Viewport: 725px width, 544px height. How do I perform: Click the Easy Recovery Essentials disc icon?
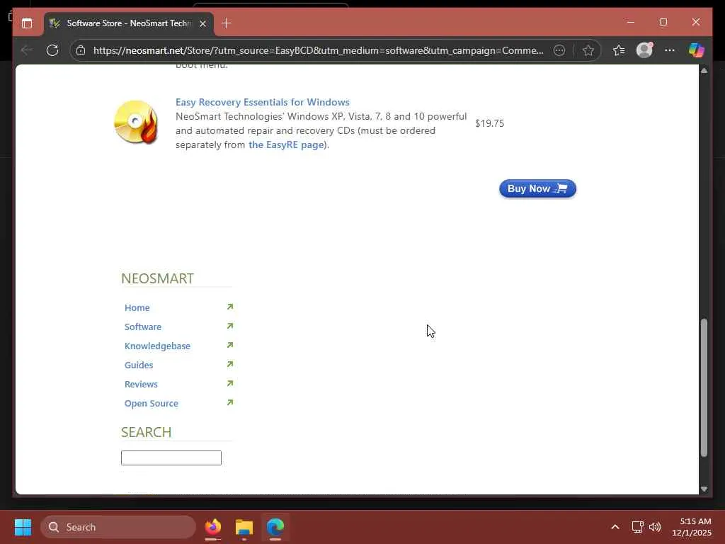pyautogui.click(x=136, y=123)
